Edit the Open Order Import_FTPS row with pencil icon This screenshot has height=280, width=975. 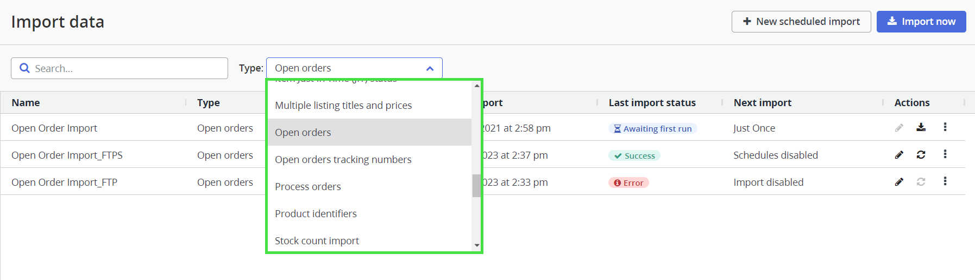(x=899, y=155)
